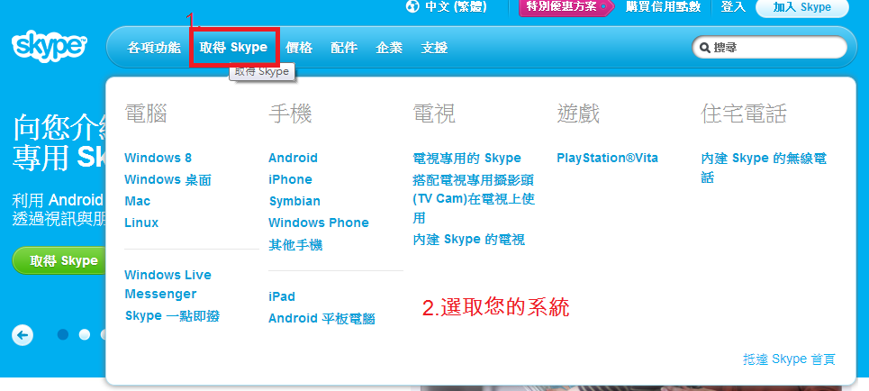Click the 電腦 column heading

coord(146,114)
